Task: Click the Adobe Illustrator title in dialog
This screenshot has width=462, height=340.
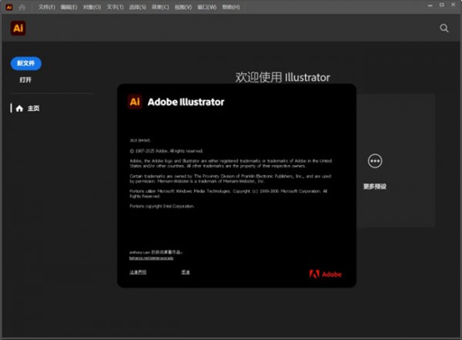Action: 186,102
